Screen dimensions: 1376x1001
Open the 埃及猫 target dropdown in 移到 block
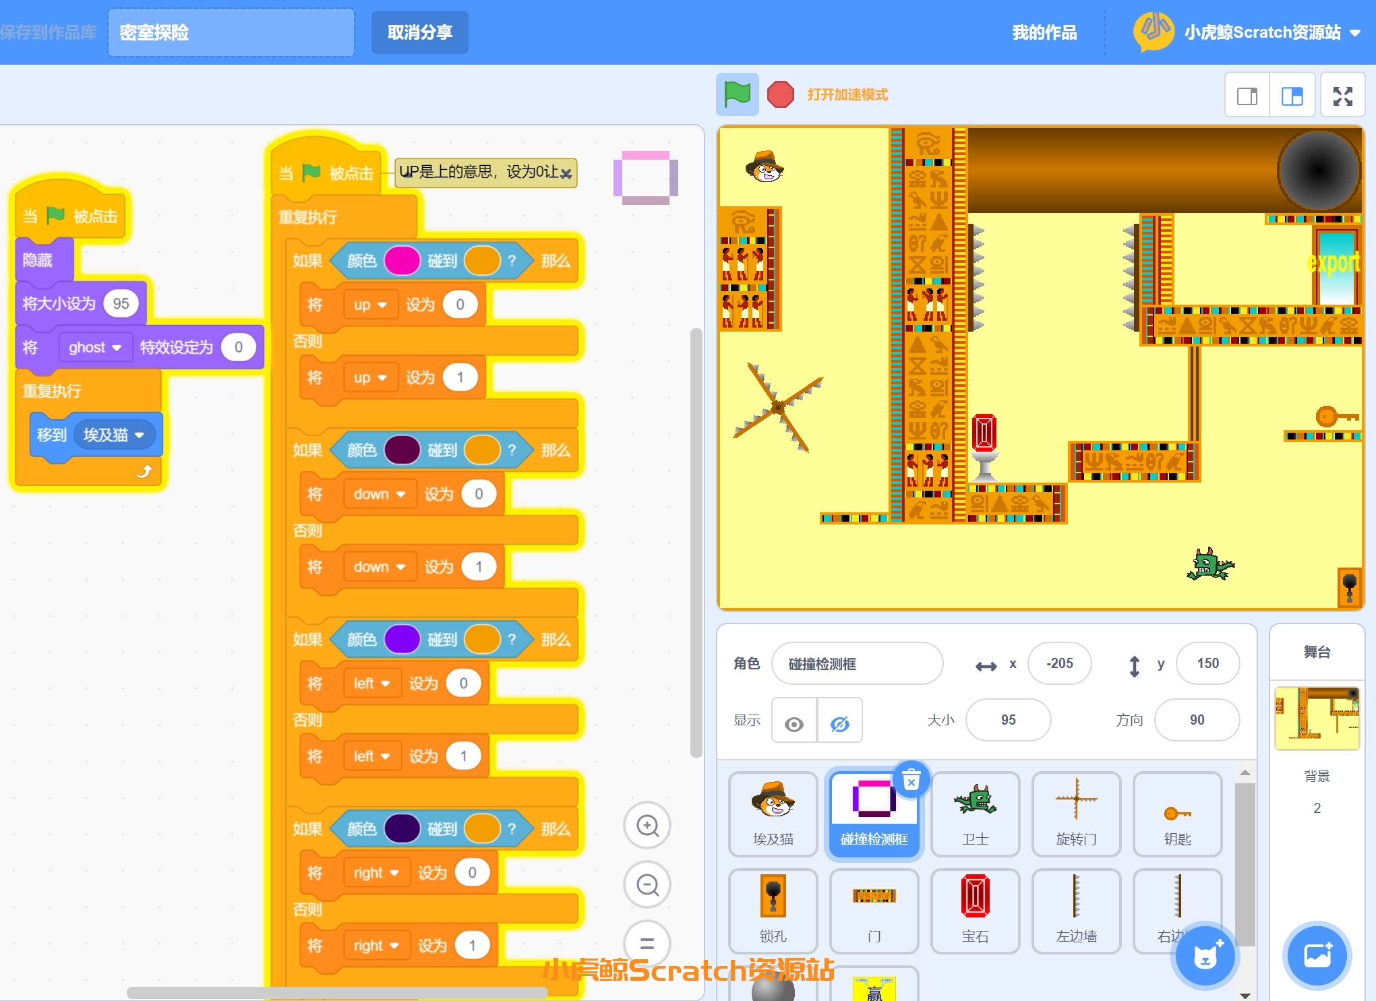pos(113,435)
